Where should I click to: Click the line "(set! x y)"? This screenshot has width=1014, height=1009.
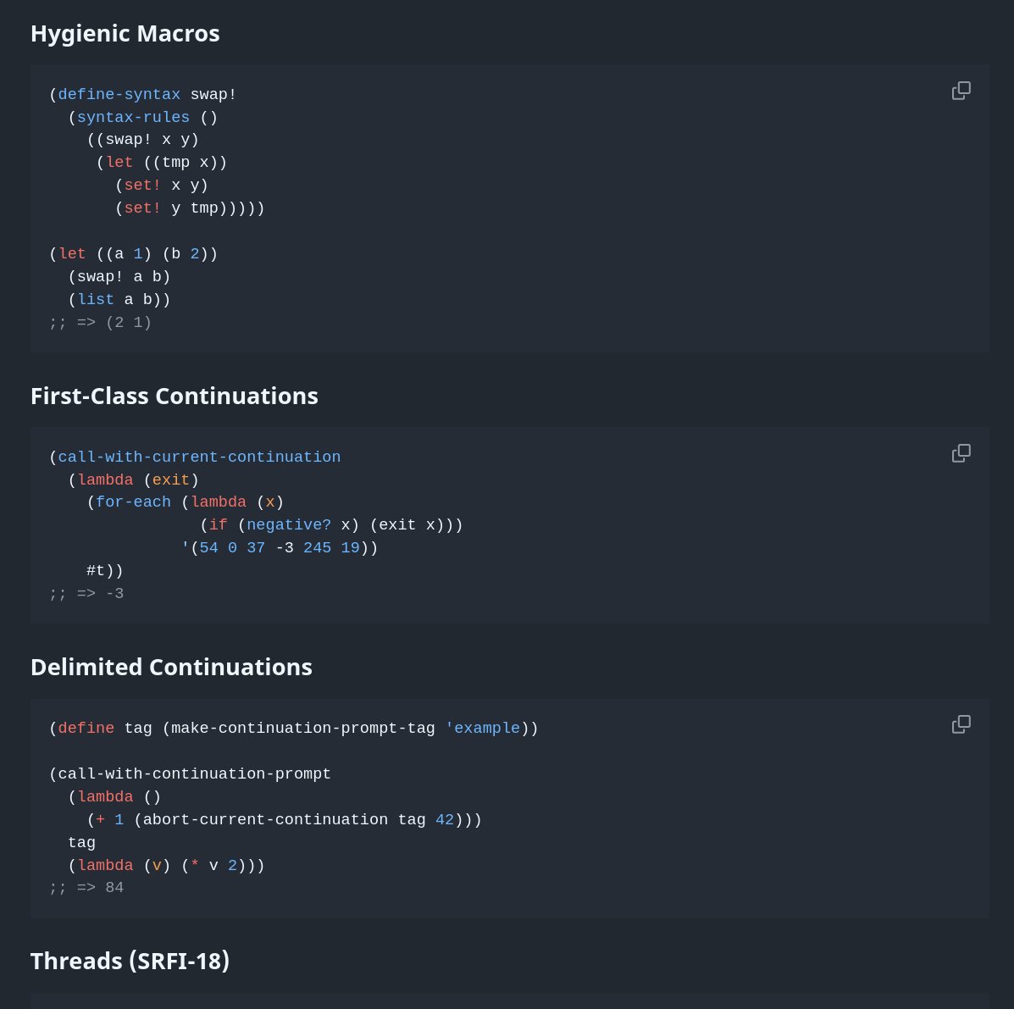tap(162, 185)
